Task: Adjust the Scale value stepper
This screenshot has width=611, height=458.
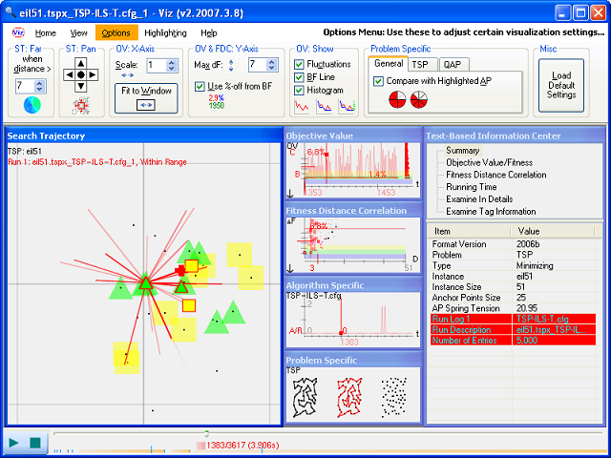Action: click(x=172, y=66)
